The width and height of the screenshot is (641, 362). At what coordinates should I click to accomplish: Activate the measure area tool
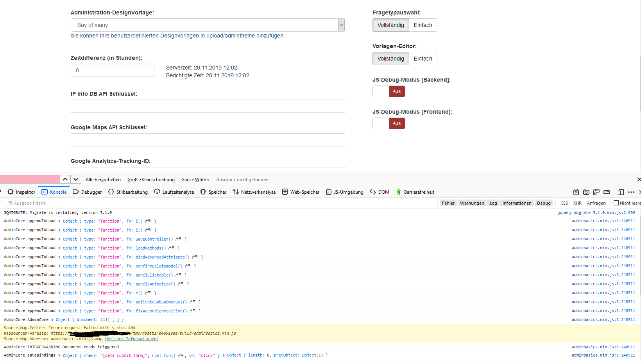[607, 192]
